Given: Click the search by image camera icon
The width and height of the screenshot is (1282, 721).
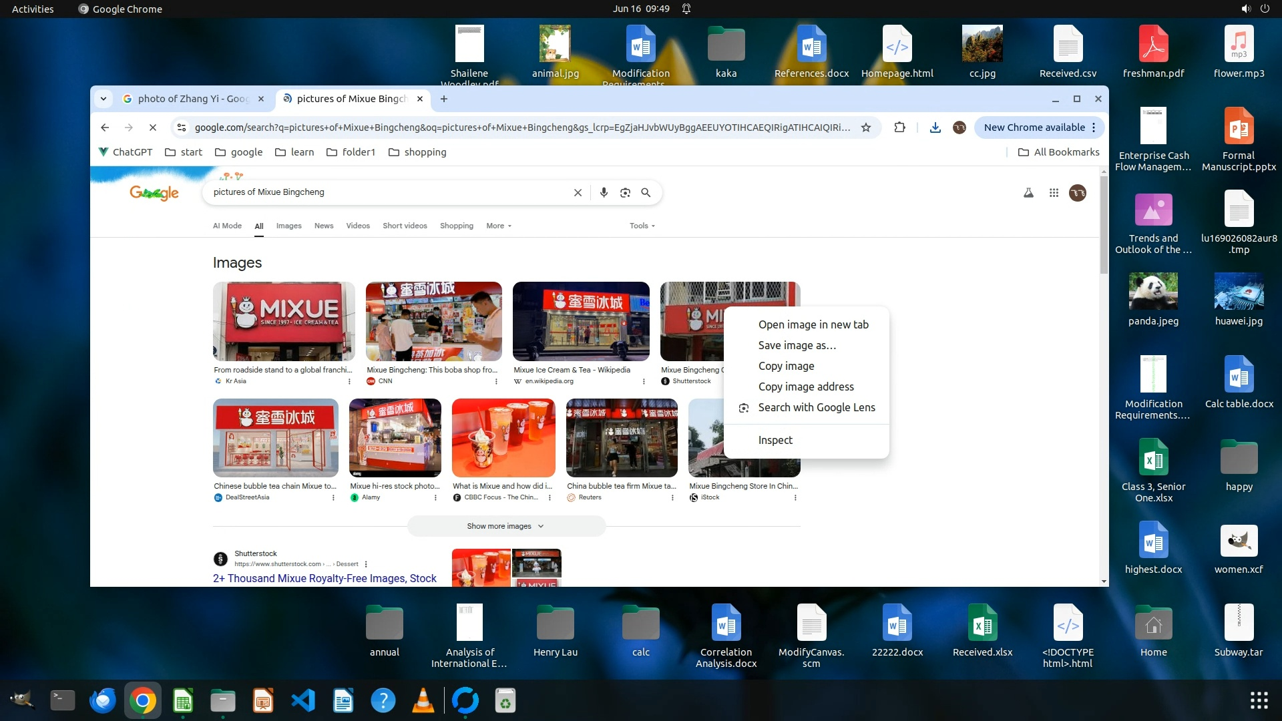Looking at the screenshot, I should click(625, 192).
